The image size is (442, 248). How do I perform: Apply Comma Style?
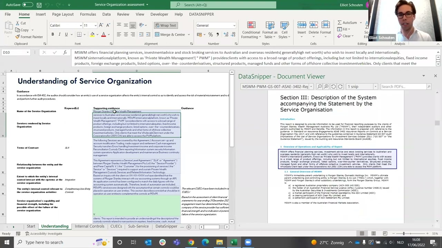(218, 34)
